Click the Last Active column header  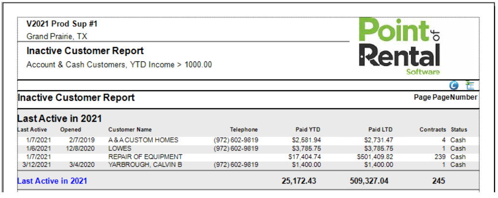pyautogui.click(x=32, y=129)
